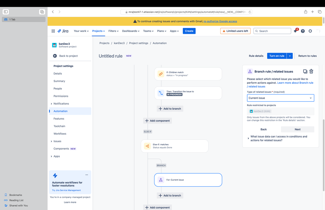The width and height of the screenshot is (325, 210).
Task: Select Automation in project settings sidebar
Action: coord(70,111)
